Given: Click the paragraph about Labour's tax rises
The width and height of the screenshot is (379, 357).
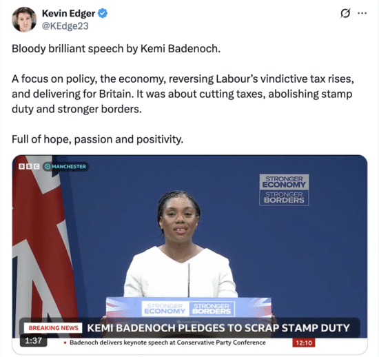Looking at the screenshot, I should pos(183,94).
